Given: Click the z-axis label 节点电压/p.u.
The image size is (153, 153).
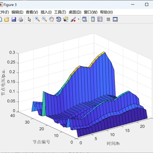Looking at the screenshot, I should click(x=3, y=83).
